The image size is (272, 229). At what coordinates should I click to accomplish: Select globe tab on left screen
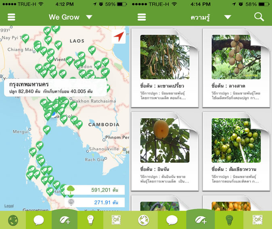click(x=13, y=220)
